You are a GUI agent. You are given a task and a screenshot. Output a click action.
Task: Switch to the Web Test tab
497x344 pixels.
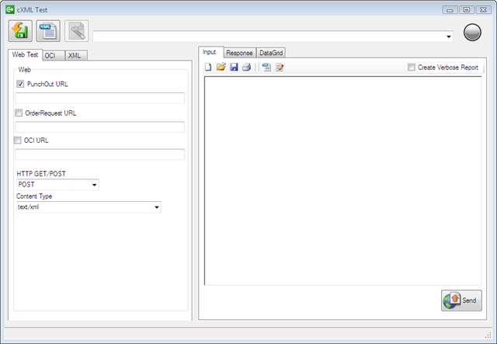click(25, 54)
